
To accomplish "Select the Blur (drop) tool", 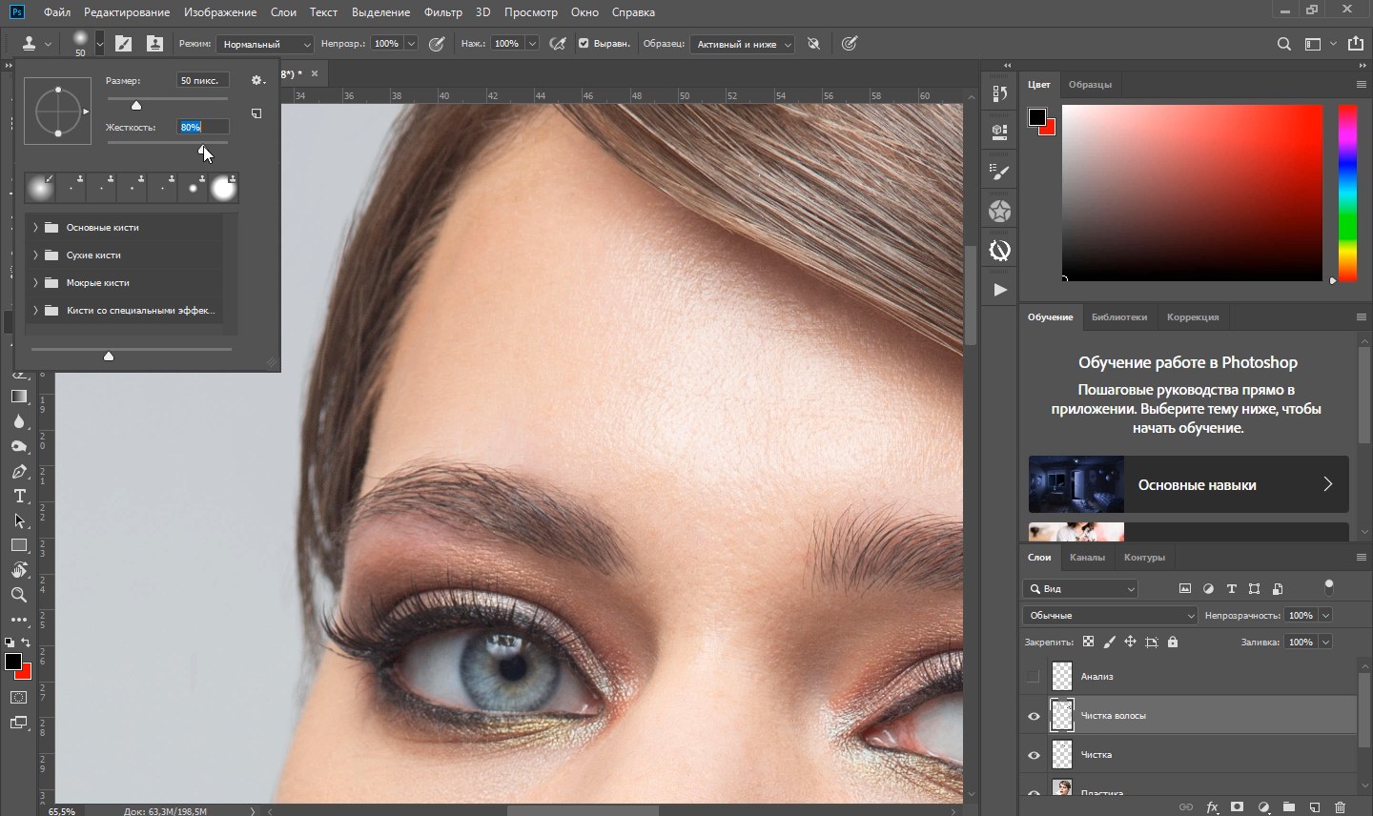I will click(x=19, y=421).
